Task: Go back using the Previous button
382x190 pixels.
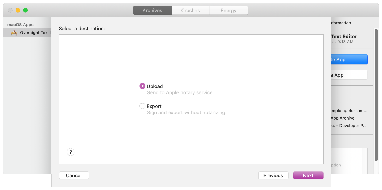Action: [273, 175]
